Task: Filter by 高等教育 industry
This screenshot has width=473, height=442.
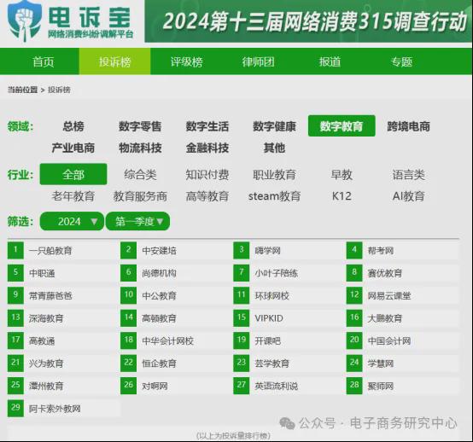Action: (x=207, y=196)
